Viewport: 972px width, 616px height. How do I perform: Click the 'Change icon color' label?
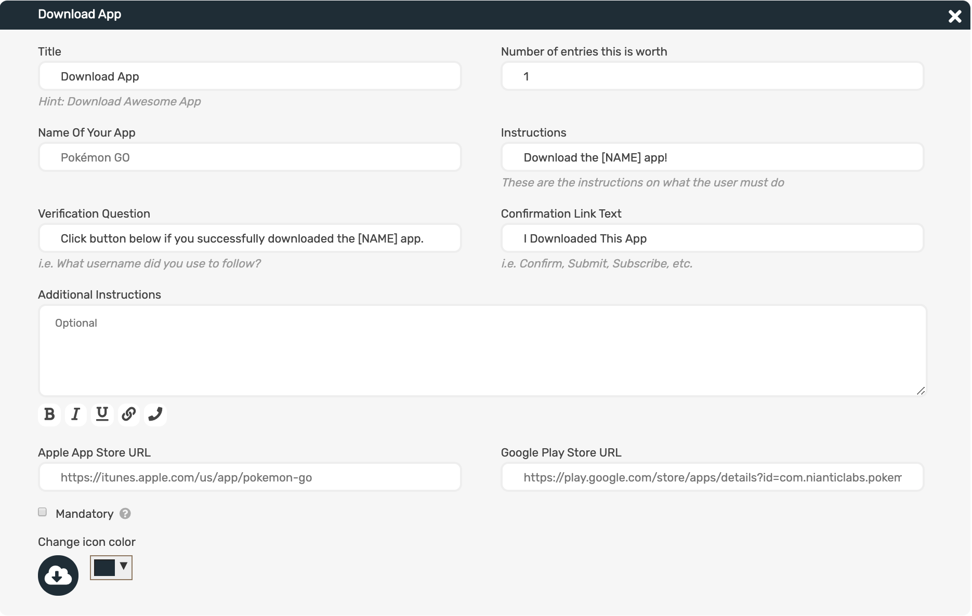tap(87, 542)
